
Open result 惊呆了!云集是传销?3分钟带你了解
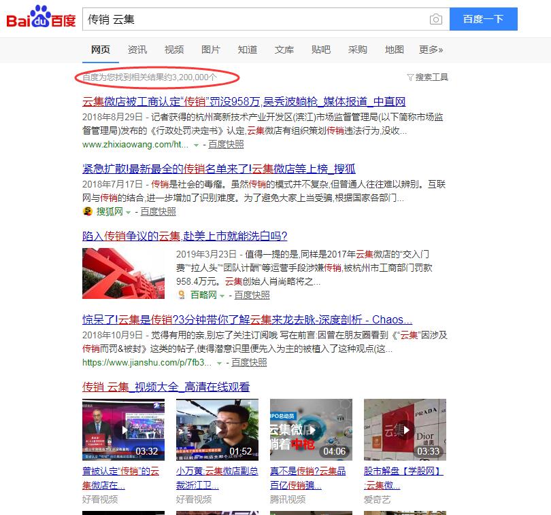coord(248,320)
